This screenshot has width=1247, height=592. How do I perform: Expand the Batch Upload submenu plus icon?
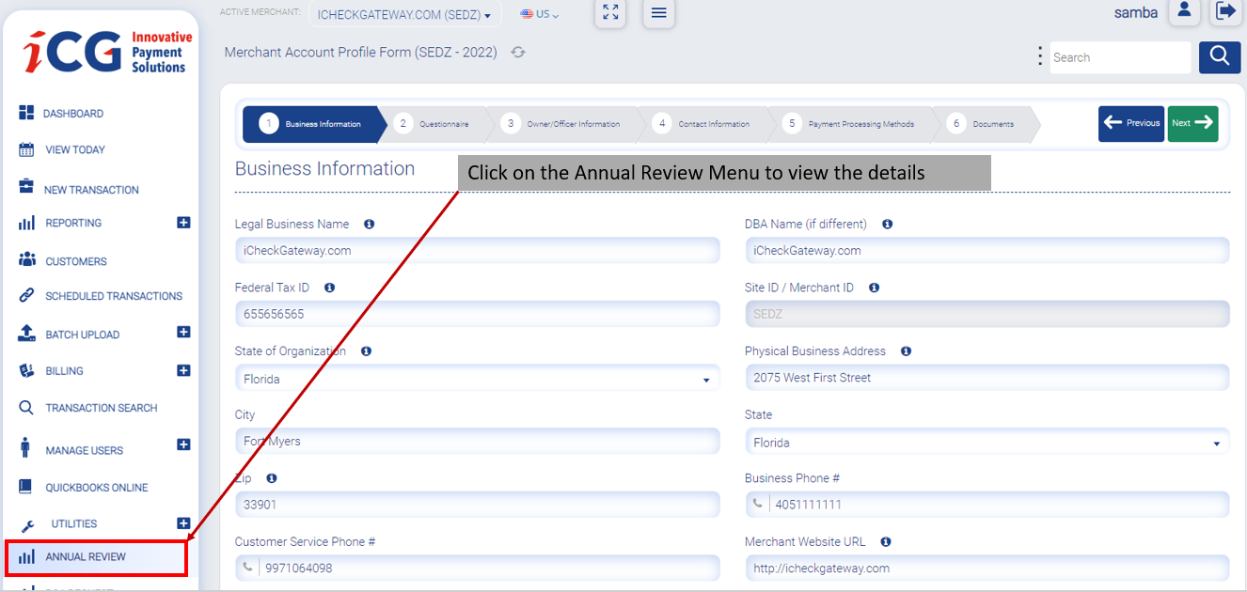pos(183,332)
